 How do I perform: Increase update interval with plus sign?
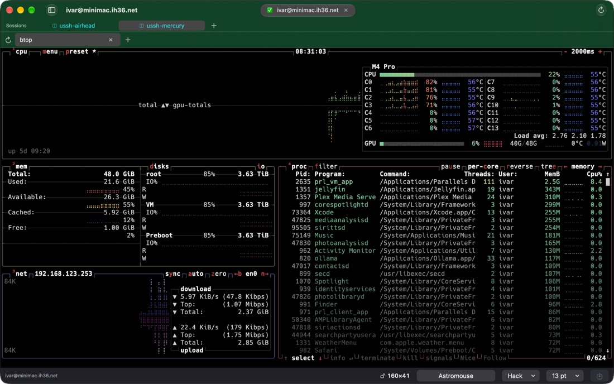(x=600, y=52)
